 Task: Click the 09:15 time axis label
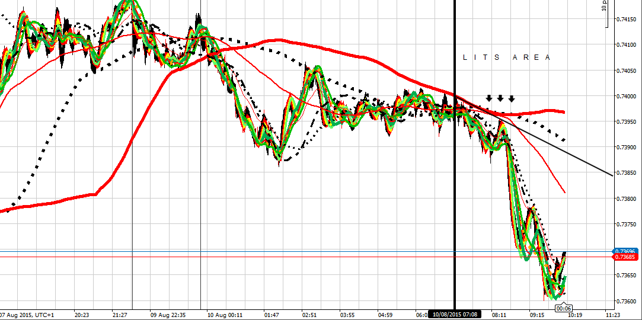[536, 315]
